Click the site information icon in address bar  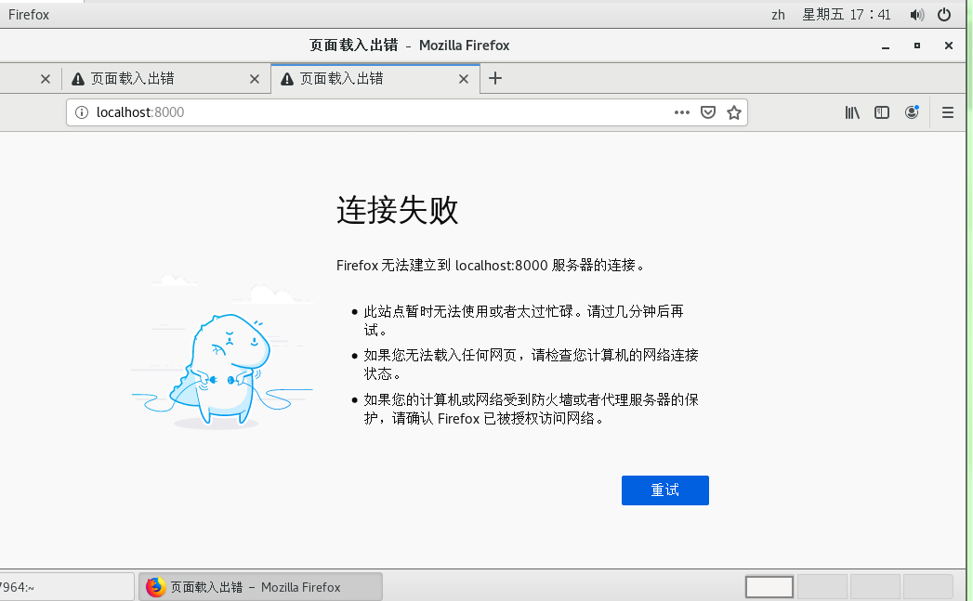tap(84, 111)
